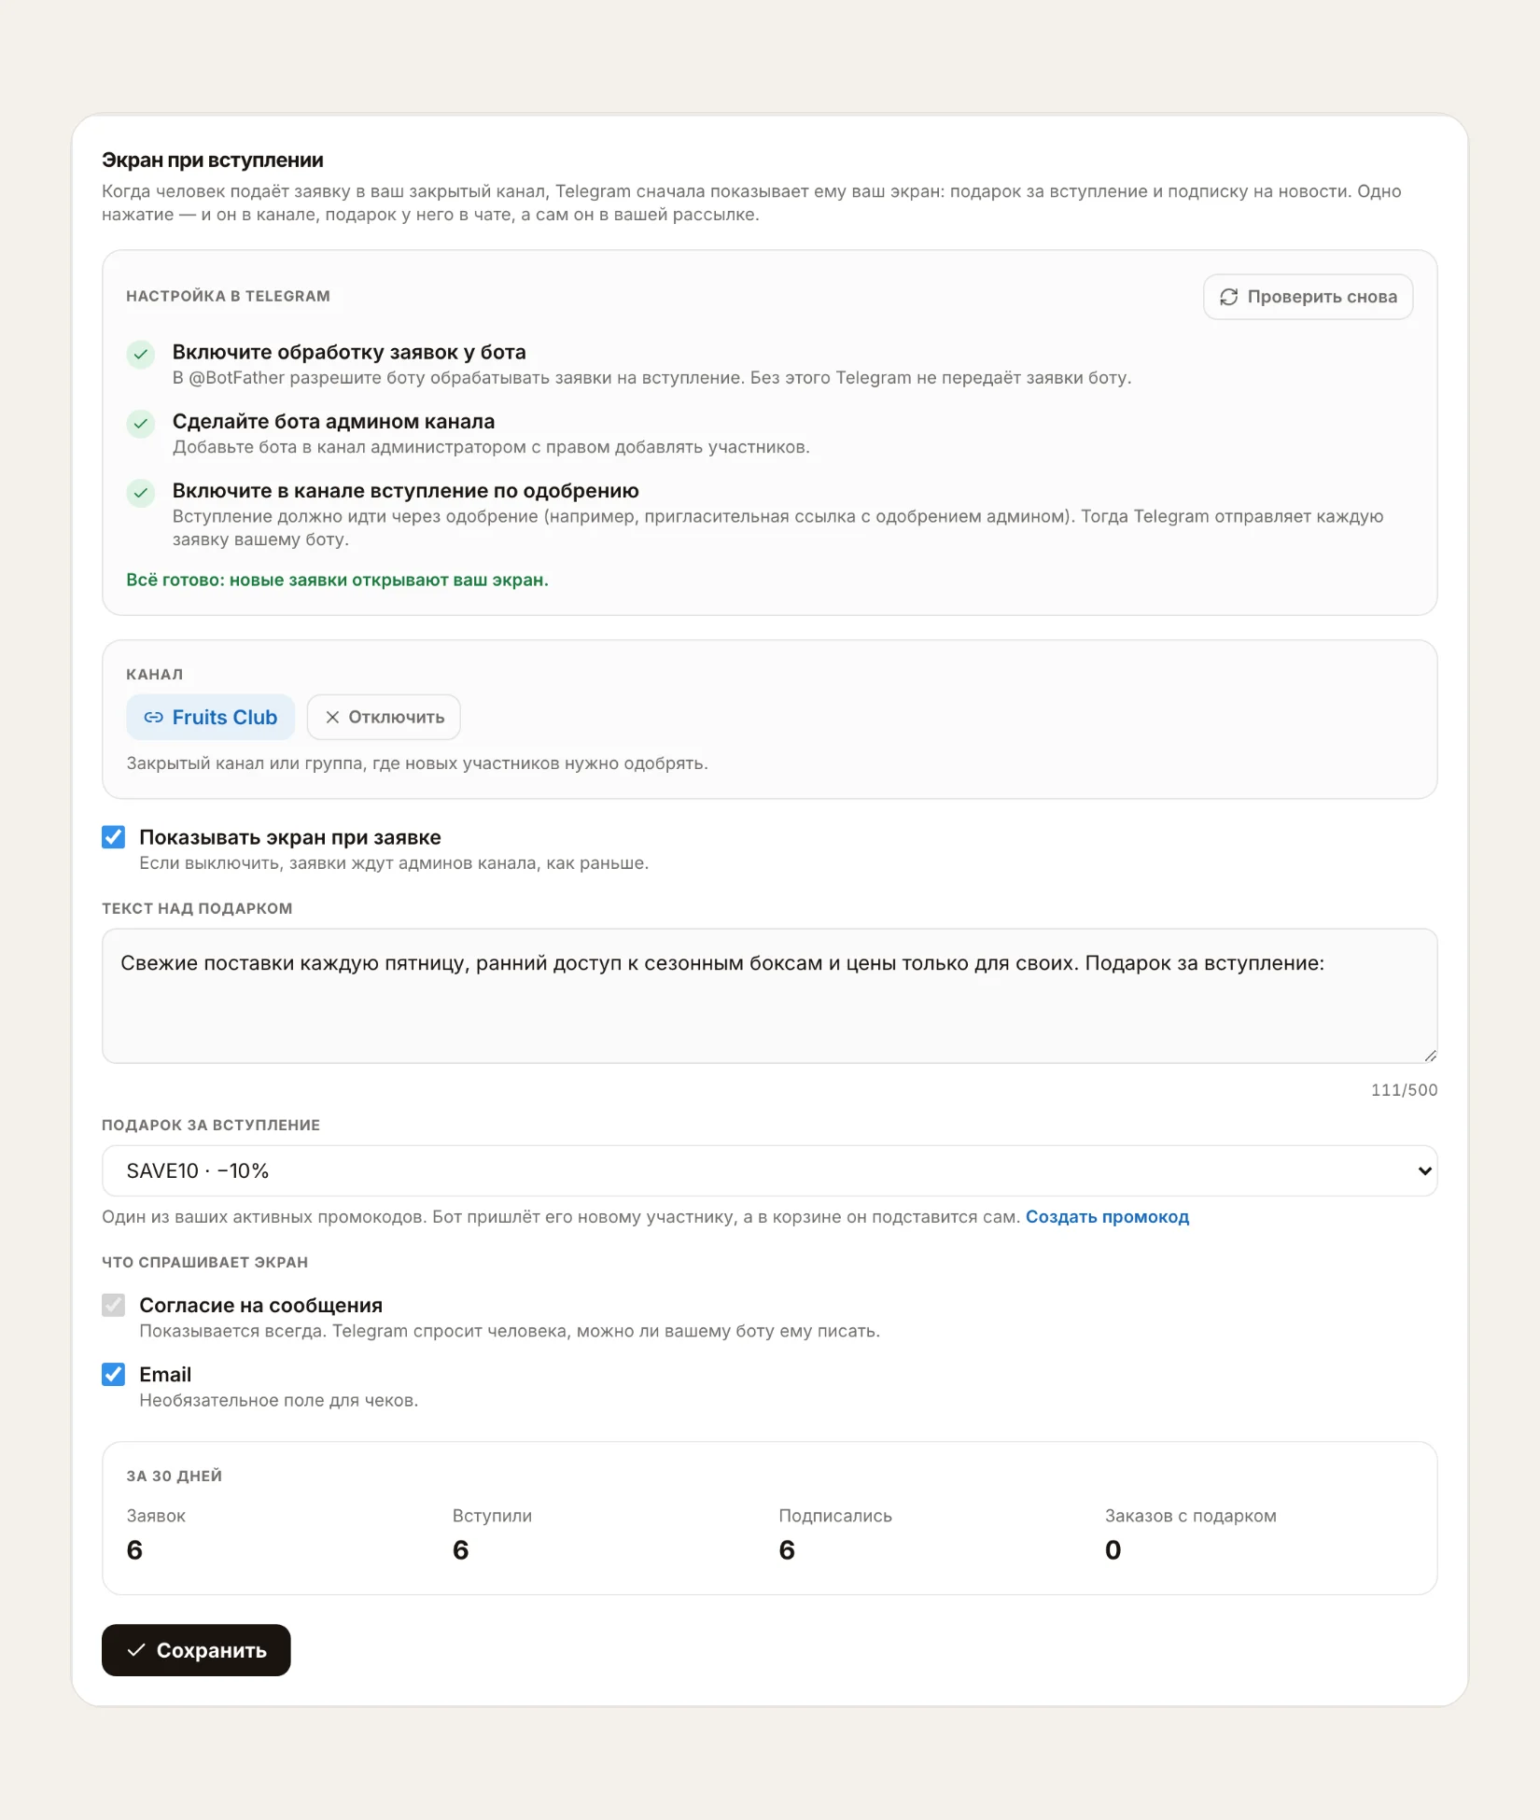Click green checkmark beside Включите в канале вступление
This screenshot has height=1820, width=1540.
click(x=141, y=493)
